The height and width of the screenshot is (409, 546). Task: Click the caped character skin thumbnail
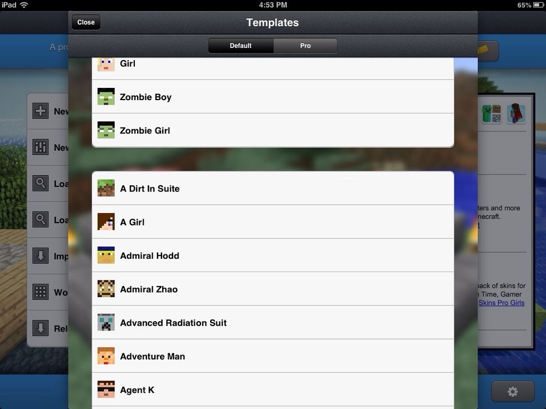coord(516,114)
